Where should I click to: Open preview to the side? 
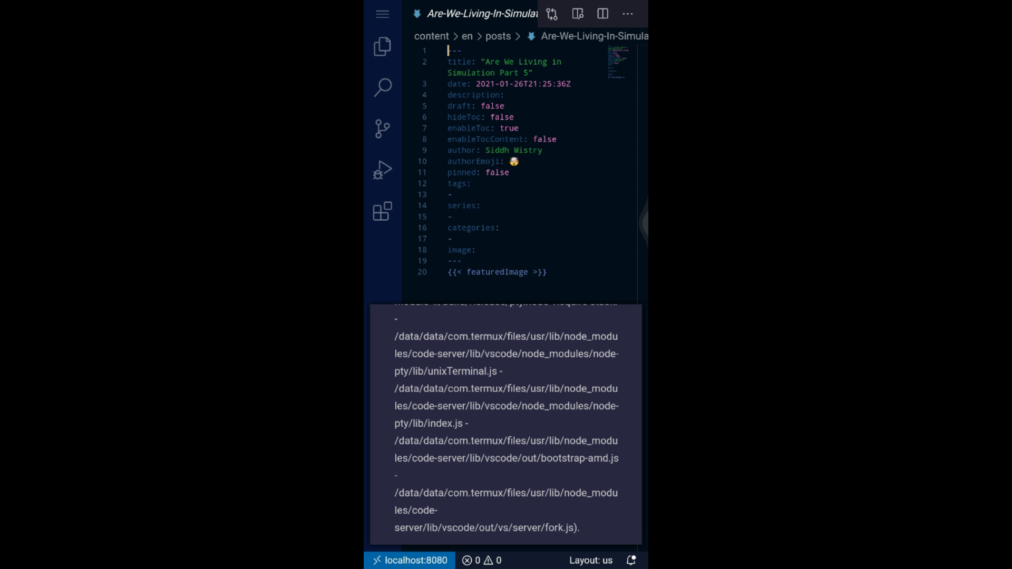click(577, 14)
